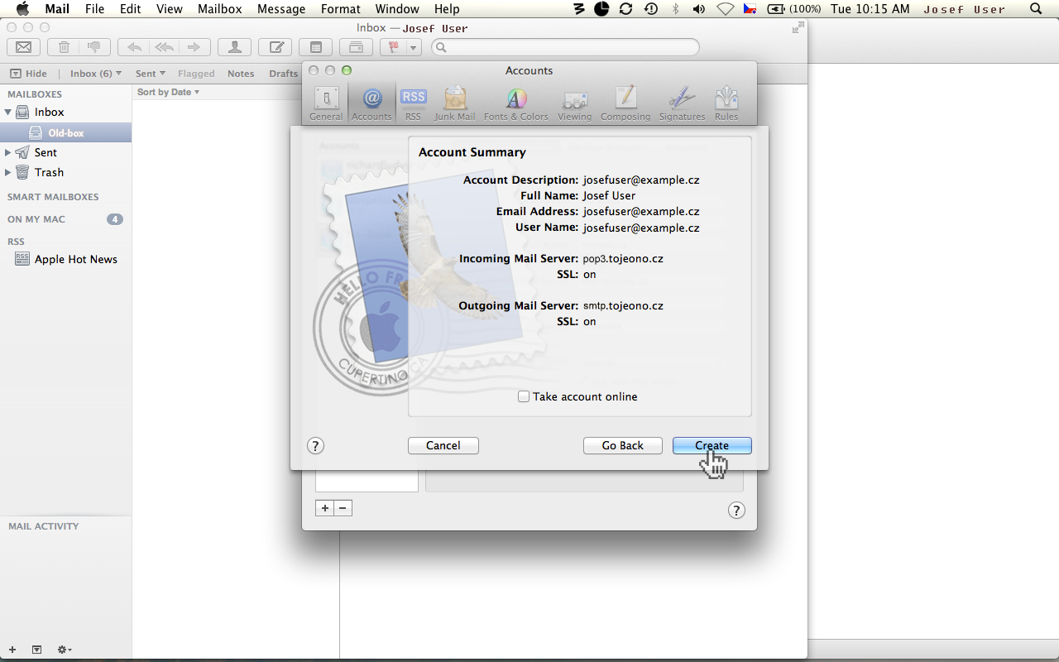Click the Mail toolbar search field
Image resolution: width=1059 pixels, height=662 pixels.
[566, 47]
